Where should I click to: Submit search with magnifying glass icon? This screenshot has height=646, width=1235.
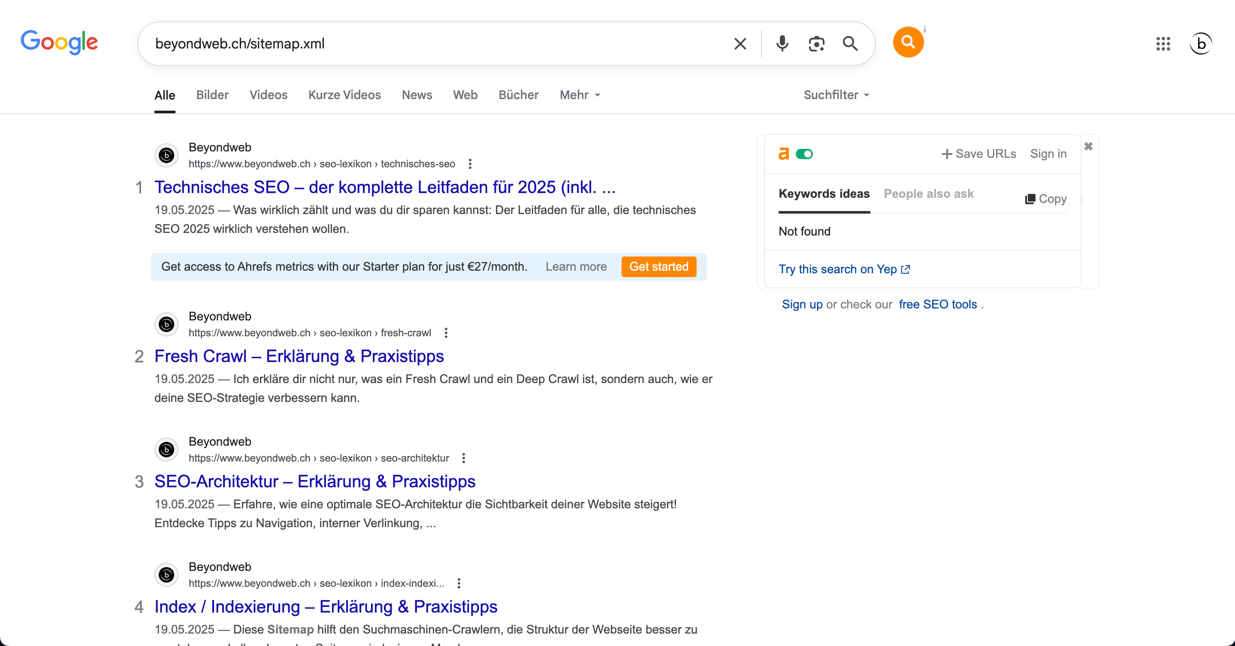pos(850,44)
